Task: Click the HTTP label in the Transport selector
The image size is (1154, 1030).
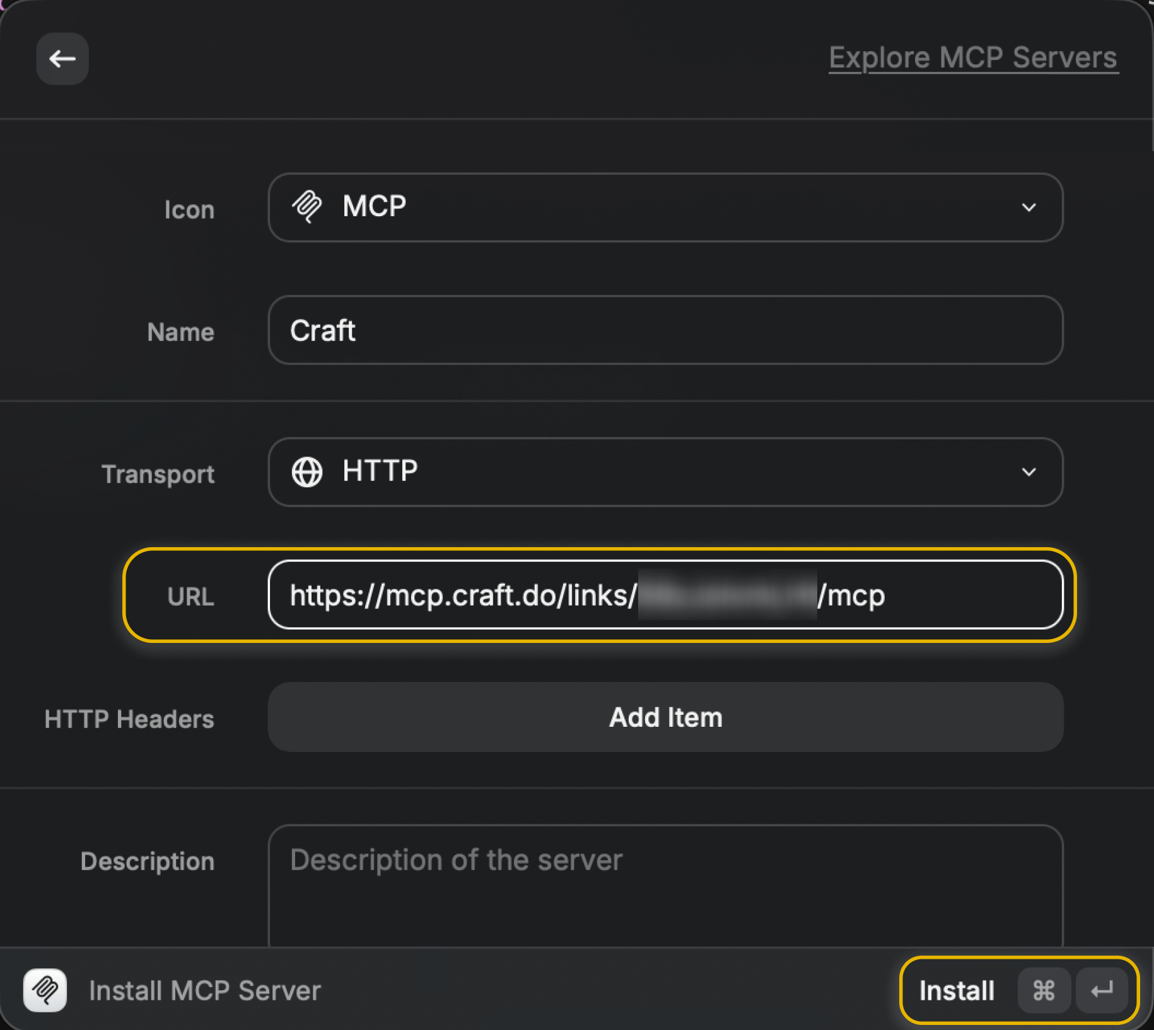Action: coord(378,471)
